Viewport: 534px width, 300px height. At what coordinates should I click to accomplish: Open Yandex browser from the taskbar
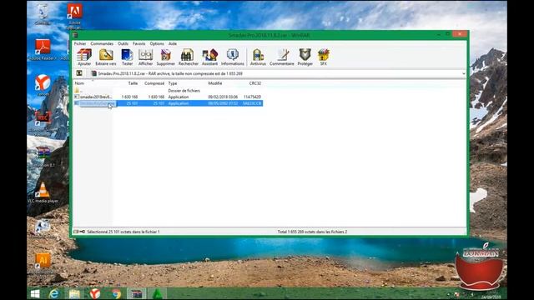pos(94,293)
